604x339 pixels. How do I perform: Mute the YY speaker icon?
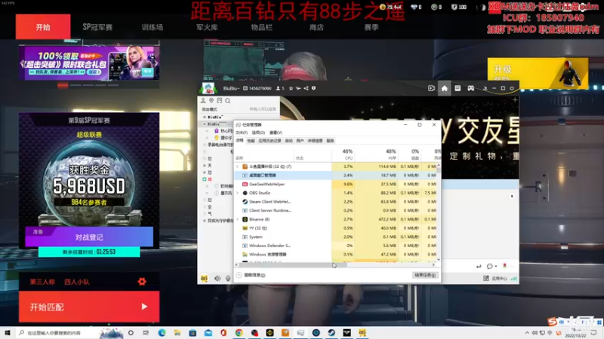click(217, 278)
